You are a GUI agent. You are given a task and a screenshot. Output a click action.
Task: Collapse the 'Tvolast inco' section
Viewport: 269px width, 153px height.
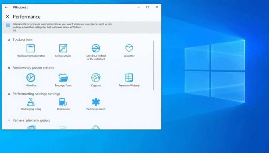9,40
